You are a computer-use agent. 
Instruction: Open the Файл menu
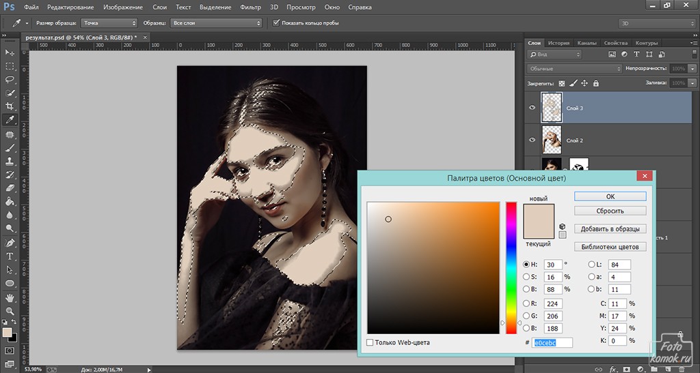pos(31,7)
